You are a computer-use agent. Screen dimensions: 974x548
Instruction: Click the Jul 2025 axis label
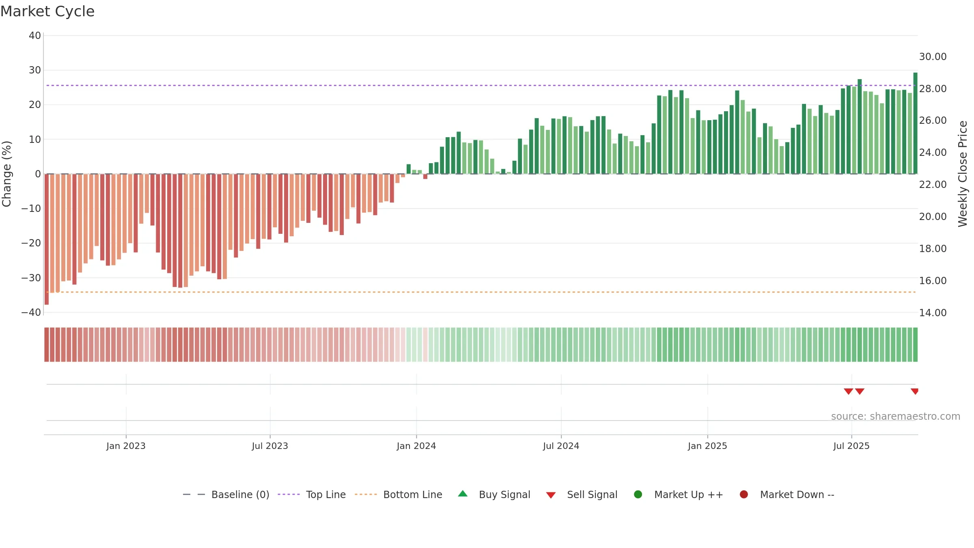click(851, 446)
